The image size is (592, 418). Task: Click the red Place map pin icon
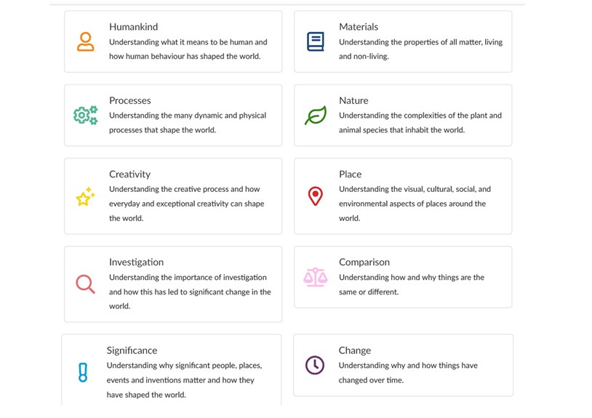[x=315, y=196]
